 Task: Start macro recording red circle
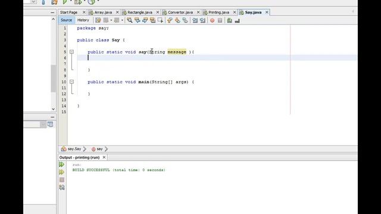(x=212, y=21)
